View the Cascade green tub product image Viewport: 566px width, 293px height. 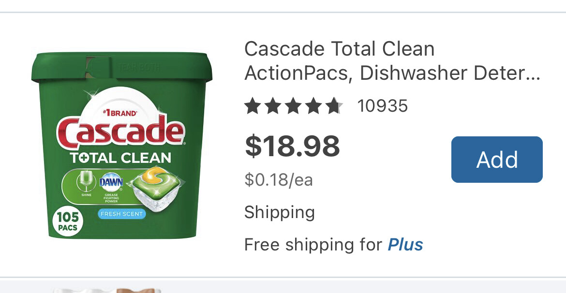click(122, 146)
